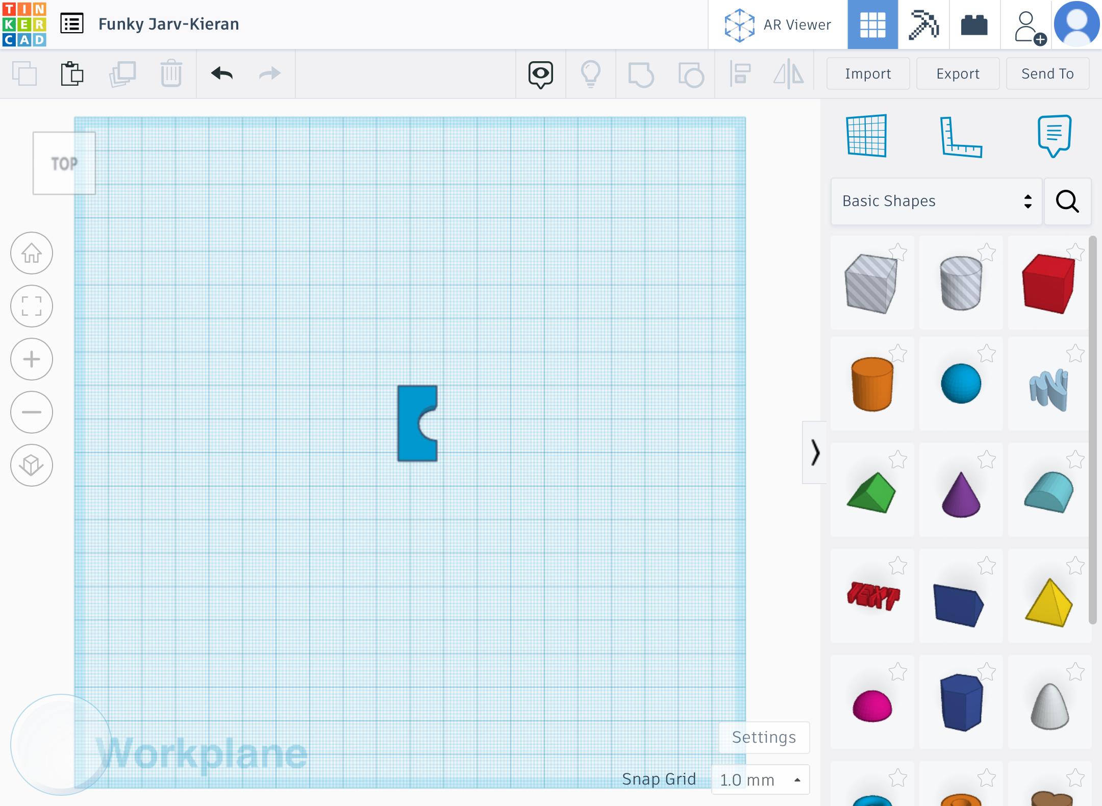Switch to Bricks mode tab
Viewport: 1102px width, 806px height.
pyautogui.click(x=974, y=24)
